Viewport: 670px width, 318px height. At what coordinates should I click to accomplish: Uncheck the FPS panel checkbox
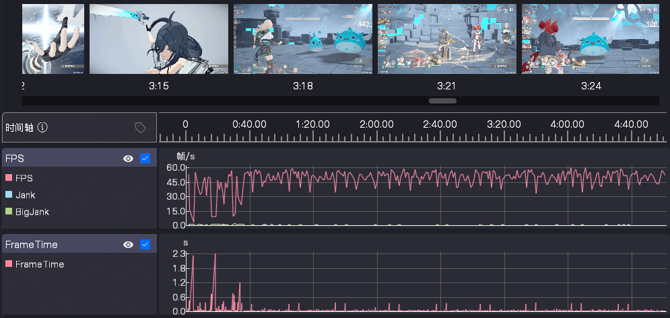[x=145, y=159]
